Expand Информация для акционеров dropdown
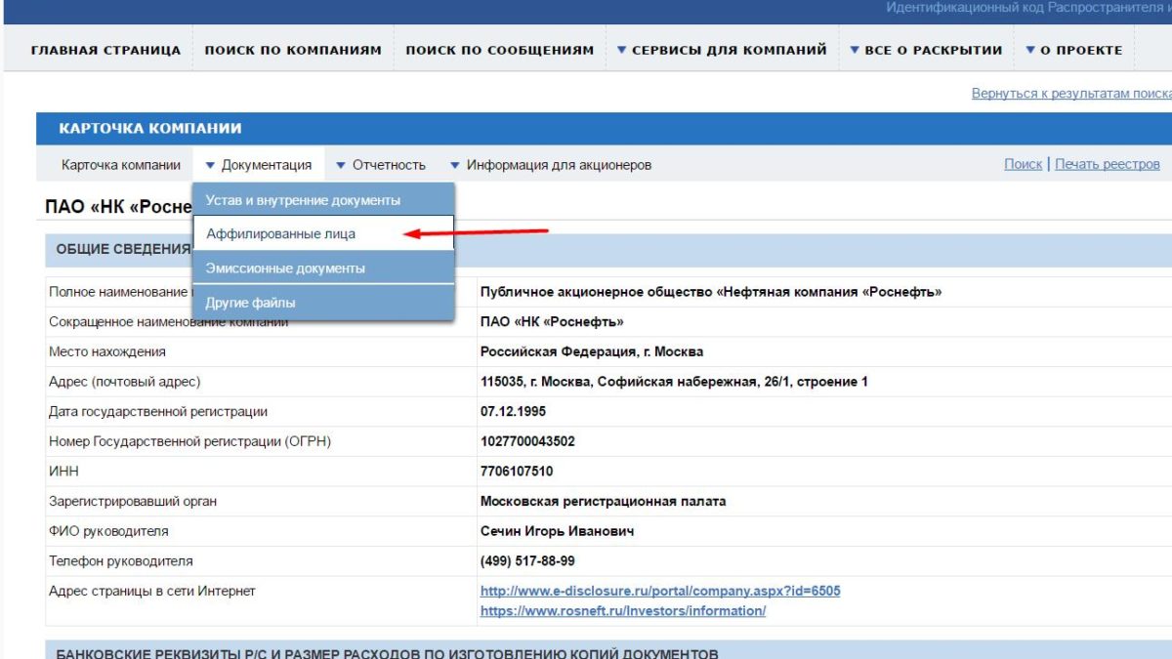 coord(551,165)
